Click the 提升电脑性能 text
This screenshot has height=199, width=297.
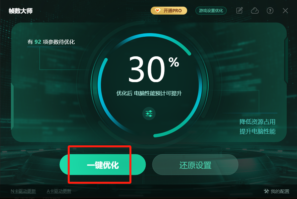(258, 131)
